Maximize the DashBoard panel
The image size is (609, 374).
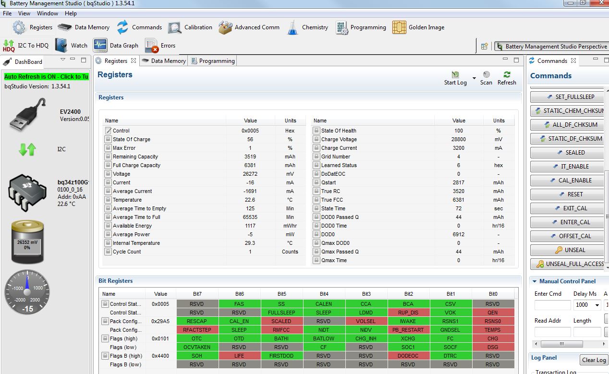84,60
